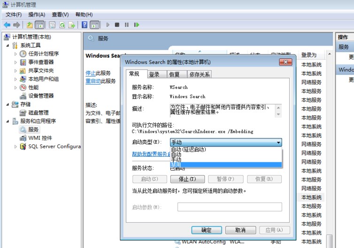
Task: Click the 停止(T) button
Action: click(x=187, y=179)
